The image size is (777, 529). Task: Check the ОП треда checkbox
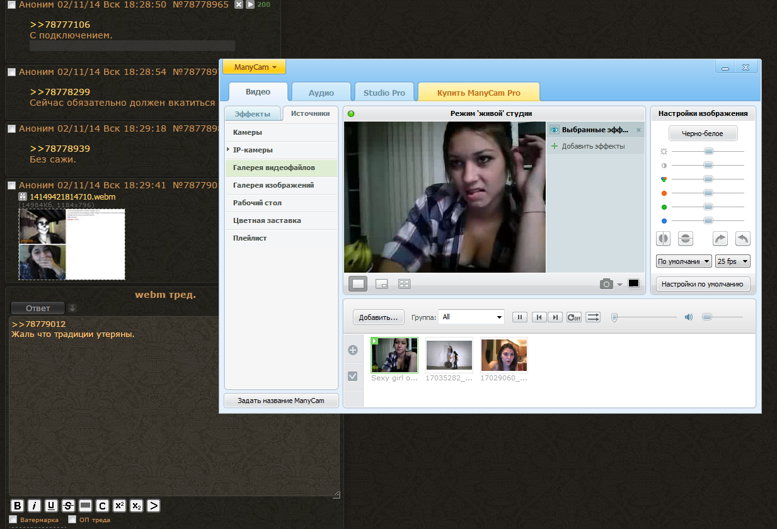72,520
